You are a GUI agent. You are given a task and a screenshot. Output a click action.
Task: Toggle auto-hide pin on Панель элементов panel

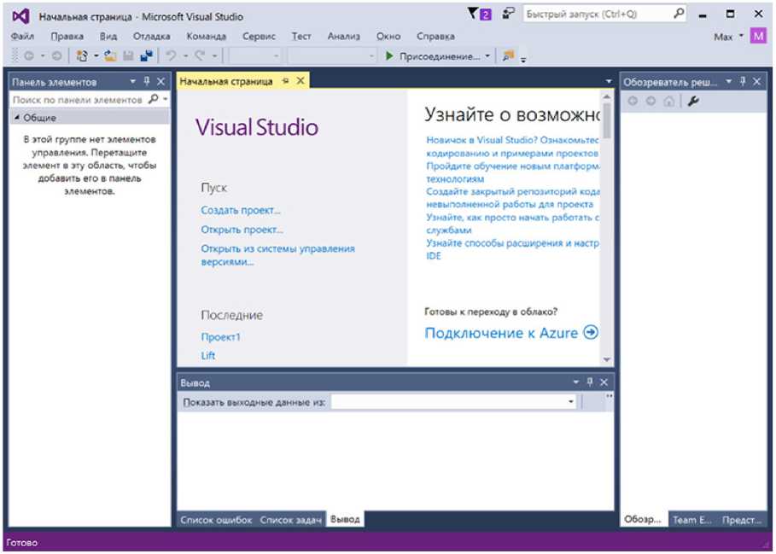pyautogui.click(x=147, y=82)
